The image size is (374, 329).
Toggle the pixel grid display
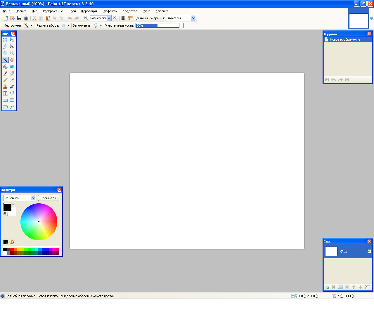(124, 18)
